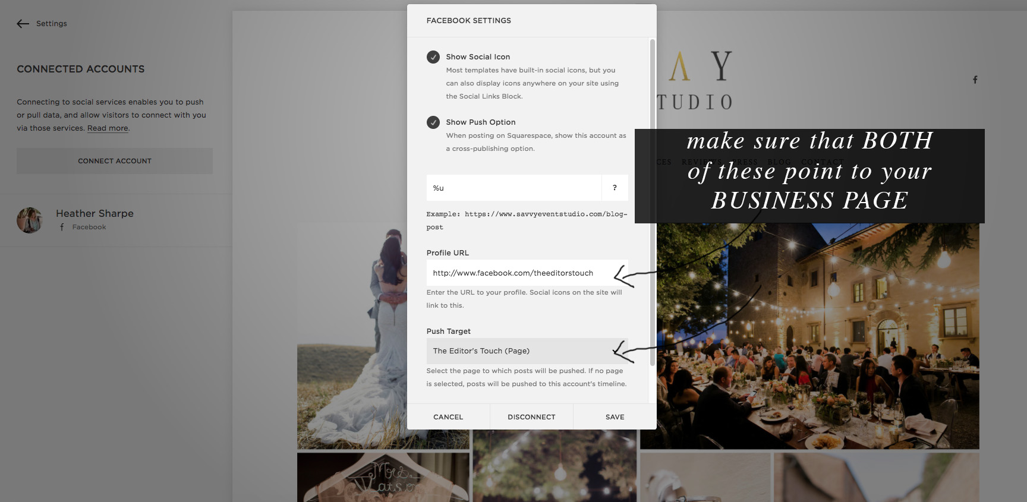Click the Show Push Option label
Screen dimensions: 1027x502
481,122
